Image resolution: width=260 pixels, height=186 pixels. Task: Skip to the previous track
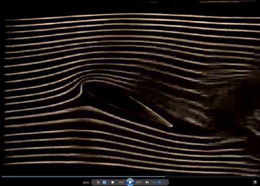[x=121, y=182]
